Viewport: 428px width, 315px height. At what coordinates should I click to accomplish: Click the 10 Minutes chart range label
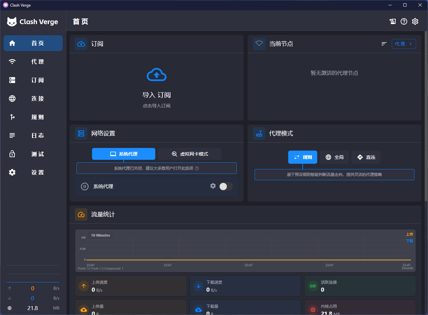pos(101,235)
